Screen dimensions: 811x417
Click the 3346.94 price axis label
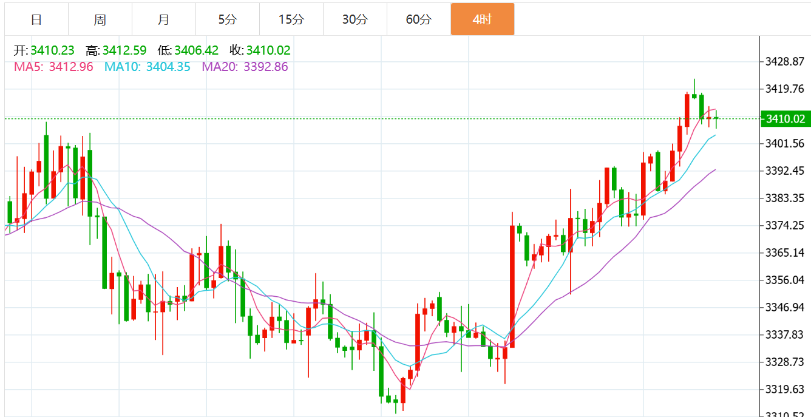pyautogui.click(x=785, y=307)
